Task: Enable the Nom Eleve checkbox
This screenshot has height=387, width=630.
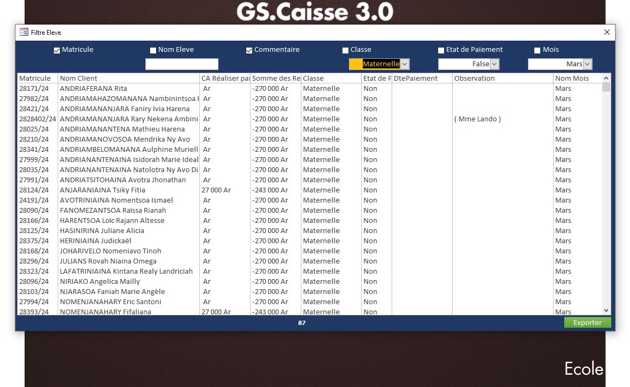Action: tap(153, 51)
